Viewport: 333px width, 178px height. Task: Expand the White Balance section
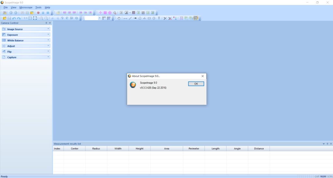point(26,40)
